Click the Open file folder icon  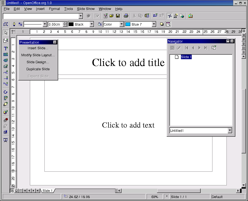click(x=111, y=16)
